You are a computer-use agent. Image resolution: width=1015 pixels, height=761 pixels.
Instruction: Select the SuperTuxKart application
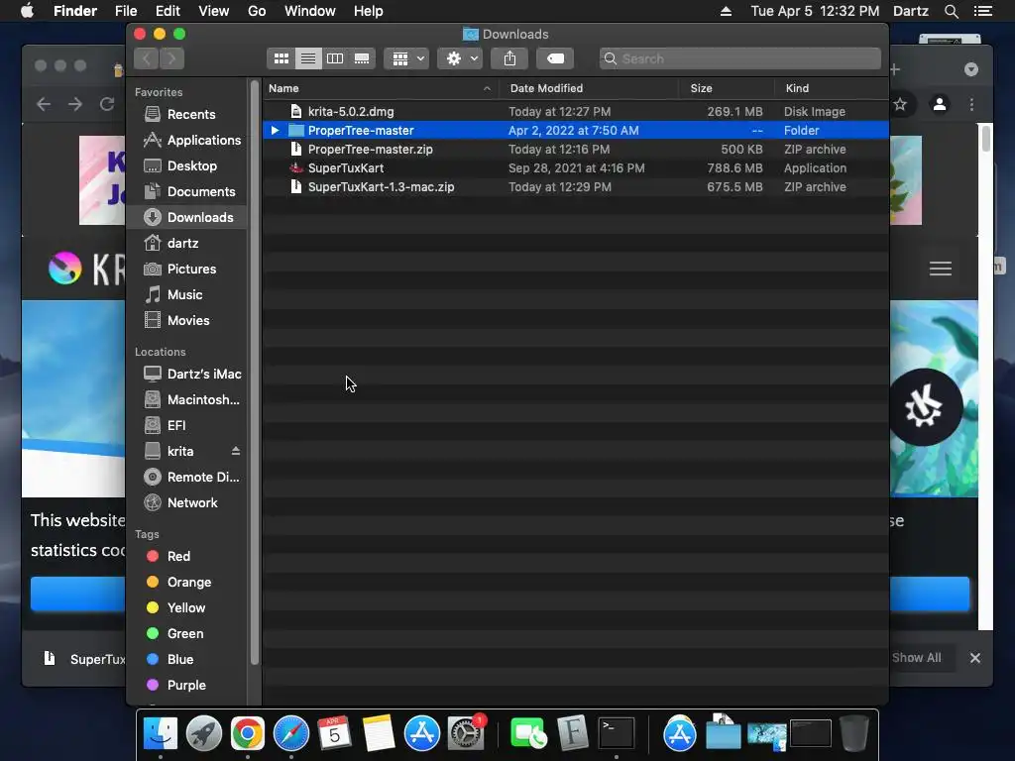[x=576, y=167]
